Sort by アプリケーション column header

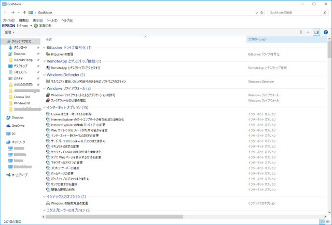click(287, 39)
